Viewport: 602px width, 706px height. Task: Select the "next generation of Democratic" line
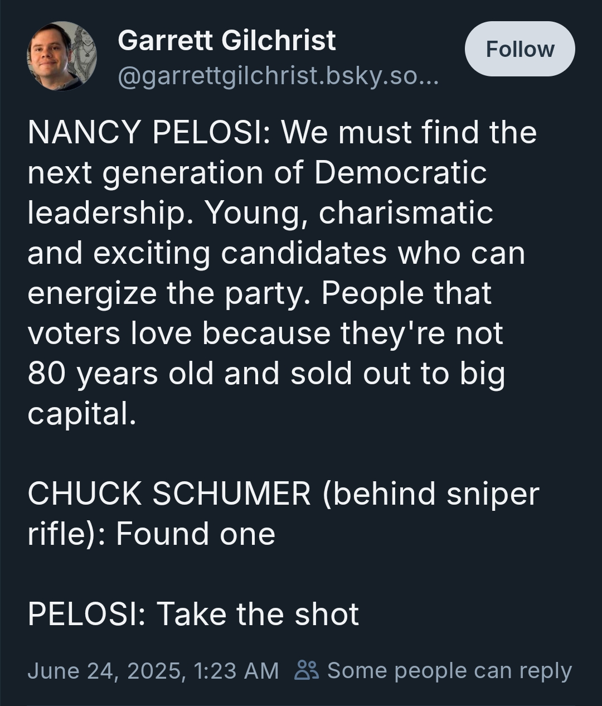tap(257, 173)
